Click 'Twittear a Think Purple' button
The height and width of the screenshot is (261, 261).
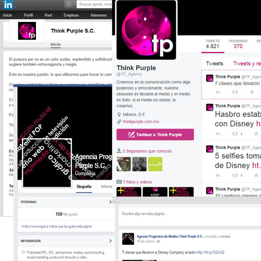(x=155, y=135)
